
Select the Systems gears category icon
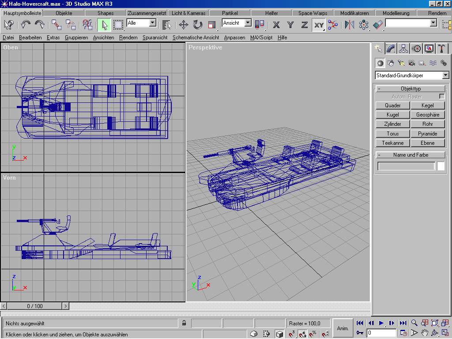[x=443, y=63]
